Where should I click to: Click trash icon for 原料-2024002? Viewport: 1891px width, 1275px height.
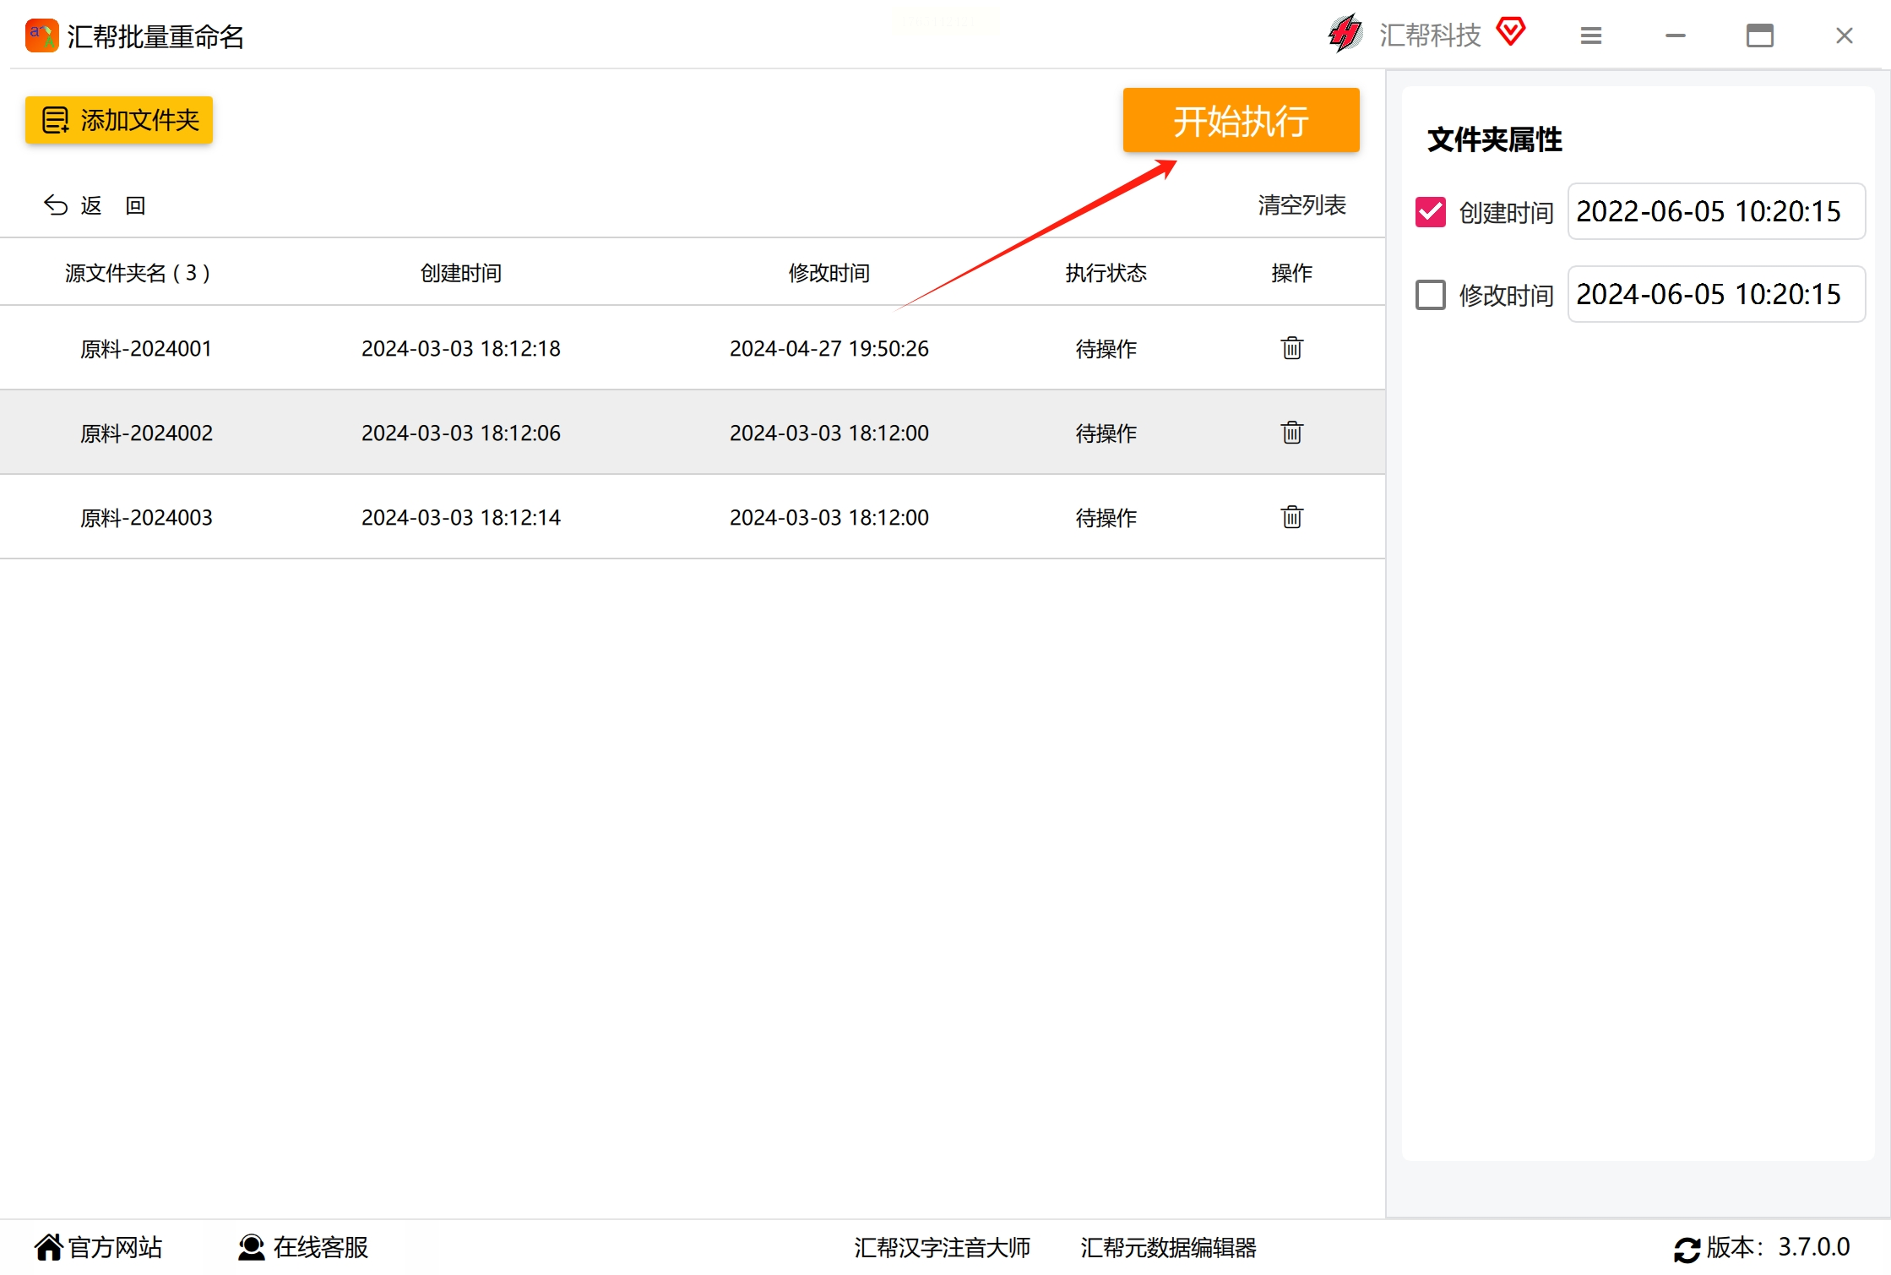click(x=1291, y=433)
